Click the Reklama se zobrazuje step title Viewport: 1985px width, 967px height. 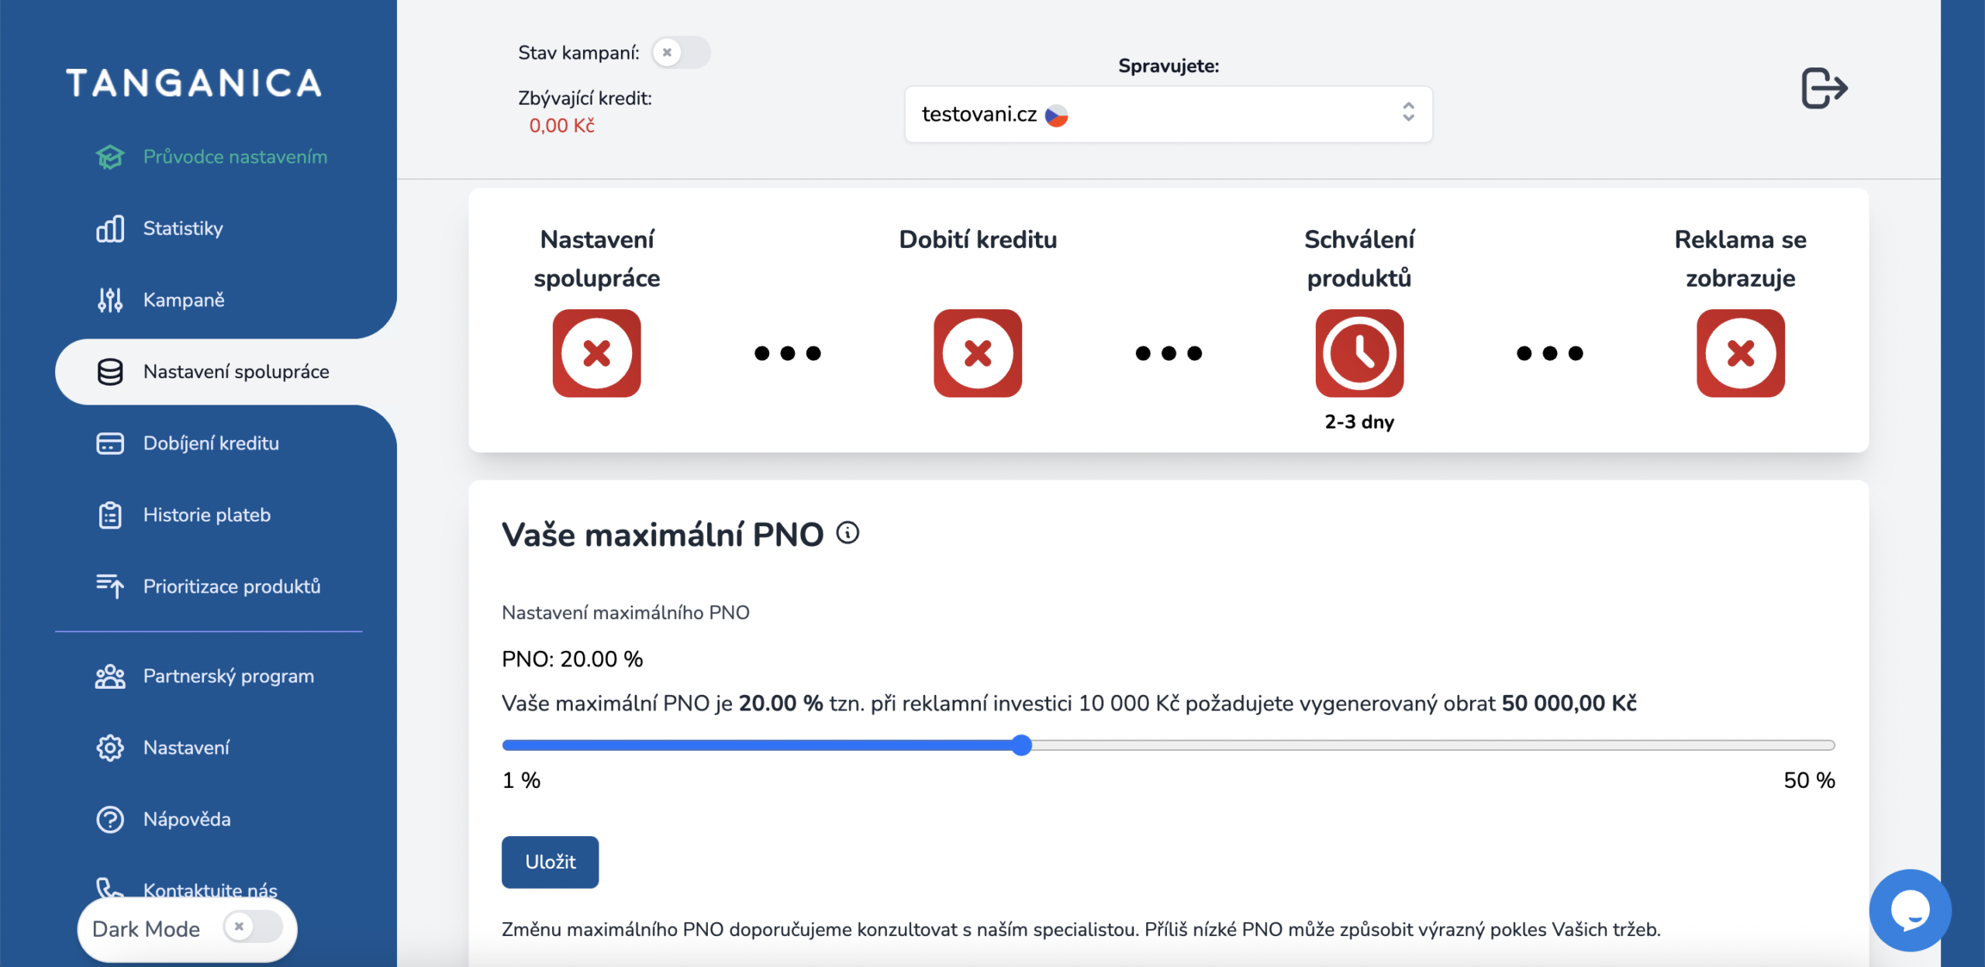tap(1740, 259)
